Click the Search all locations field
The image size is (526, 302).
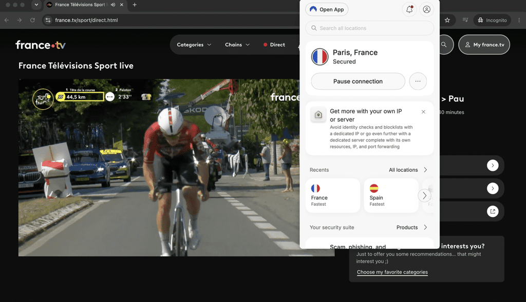tap(369, 28)
